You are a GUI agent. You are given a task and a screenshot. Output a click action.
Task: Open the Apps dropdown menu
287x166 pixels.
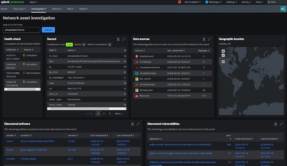point(33,2)
